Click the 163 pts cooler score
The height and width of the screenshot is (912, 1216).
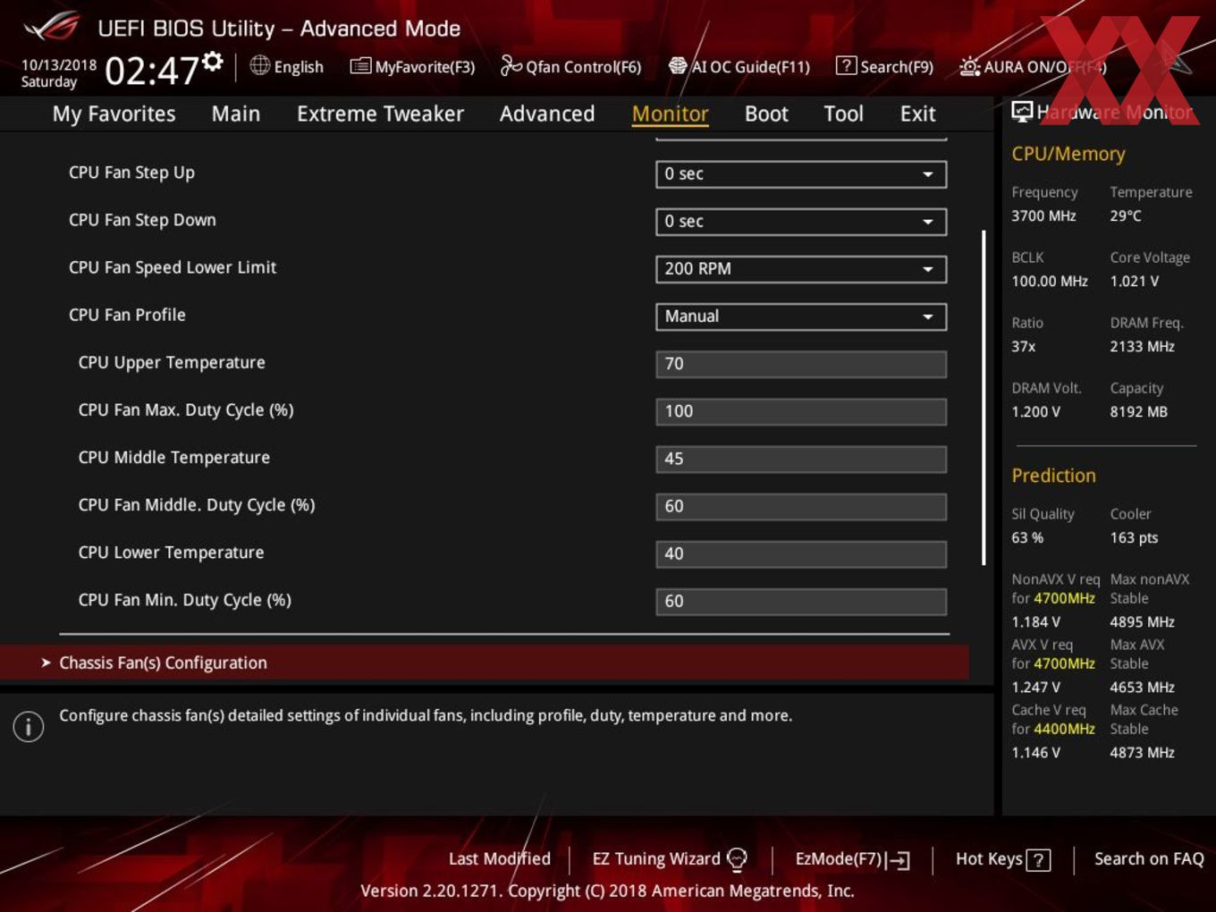[1134, 537]
